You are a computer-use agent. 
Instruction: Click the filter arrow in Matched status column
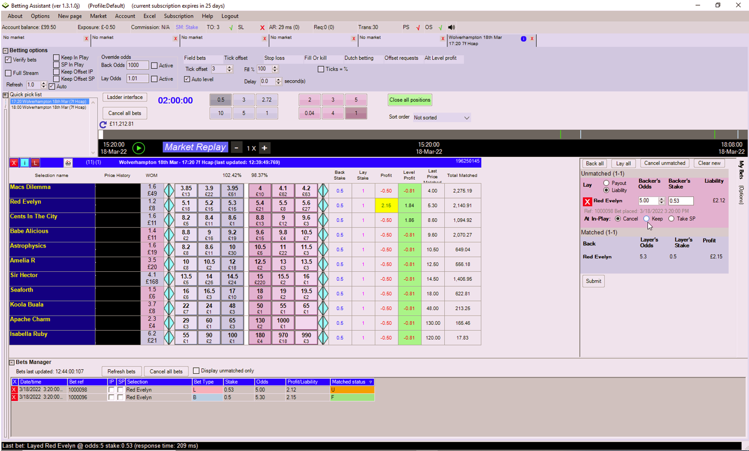point(371,382)
